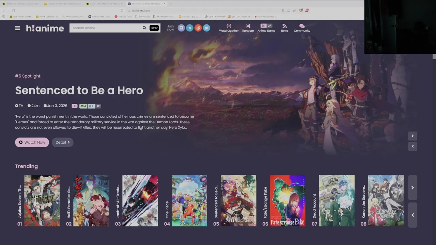Open a new browser tab
This screenshot has height=245, width=436.
[171, 4]
